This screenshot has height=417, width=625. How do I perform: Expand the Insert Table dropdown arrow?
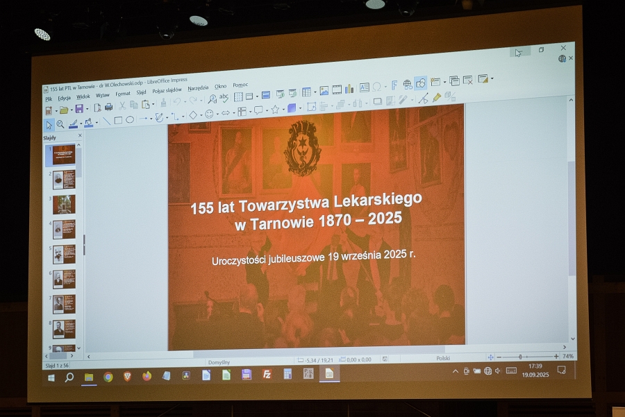tap(314, 92)
